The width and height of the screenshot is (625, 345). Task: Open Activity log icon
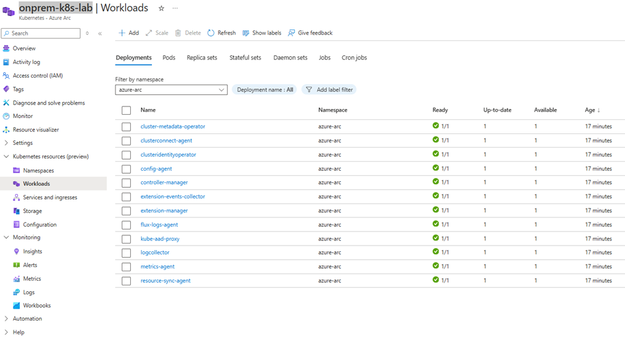point(6,62)
